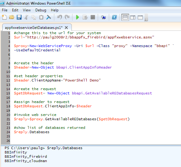Launch PowerShell.exe console icon
The image size is (181, 167).
click(x=114, y=18)
